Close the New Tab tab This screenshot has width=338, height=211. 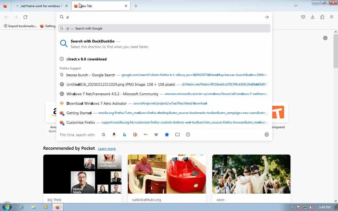coord(126,6)
